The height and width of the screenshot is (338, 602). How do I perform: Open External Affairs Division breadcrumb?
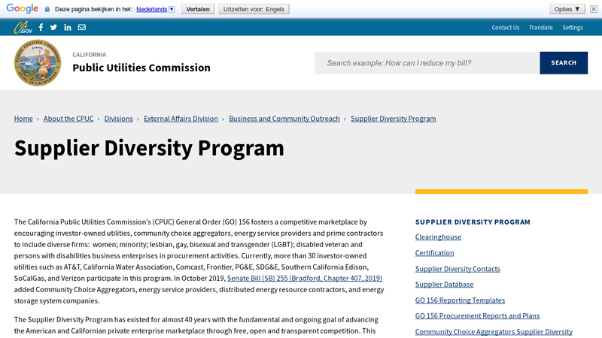pyautogui.click(x=181, y=119)
